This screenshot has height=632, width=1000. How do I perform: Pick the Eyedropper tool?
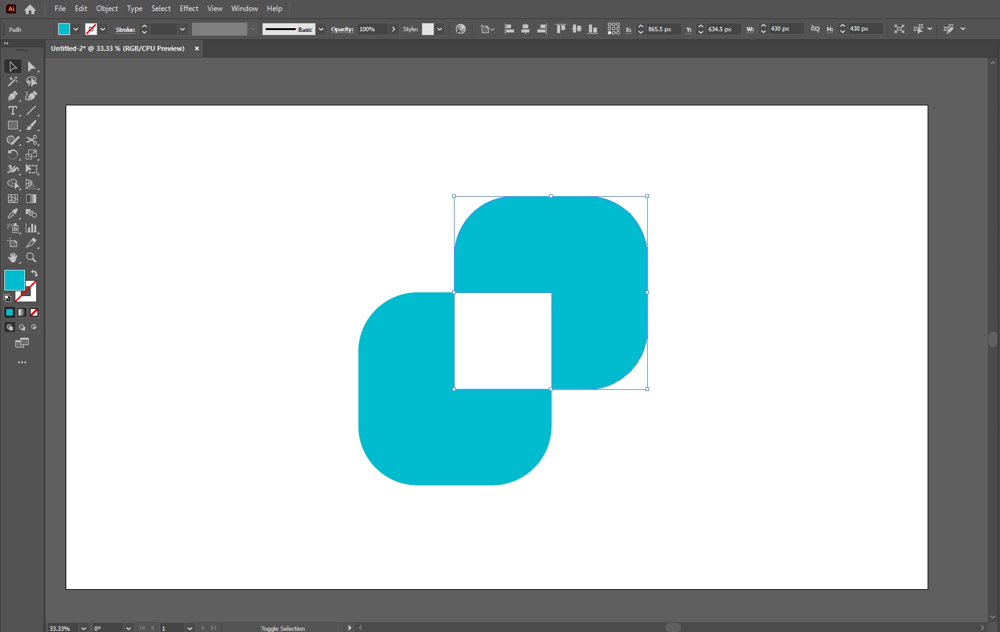[12, 213]
